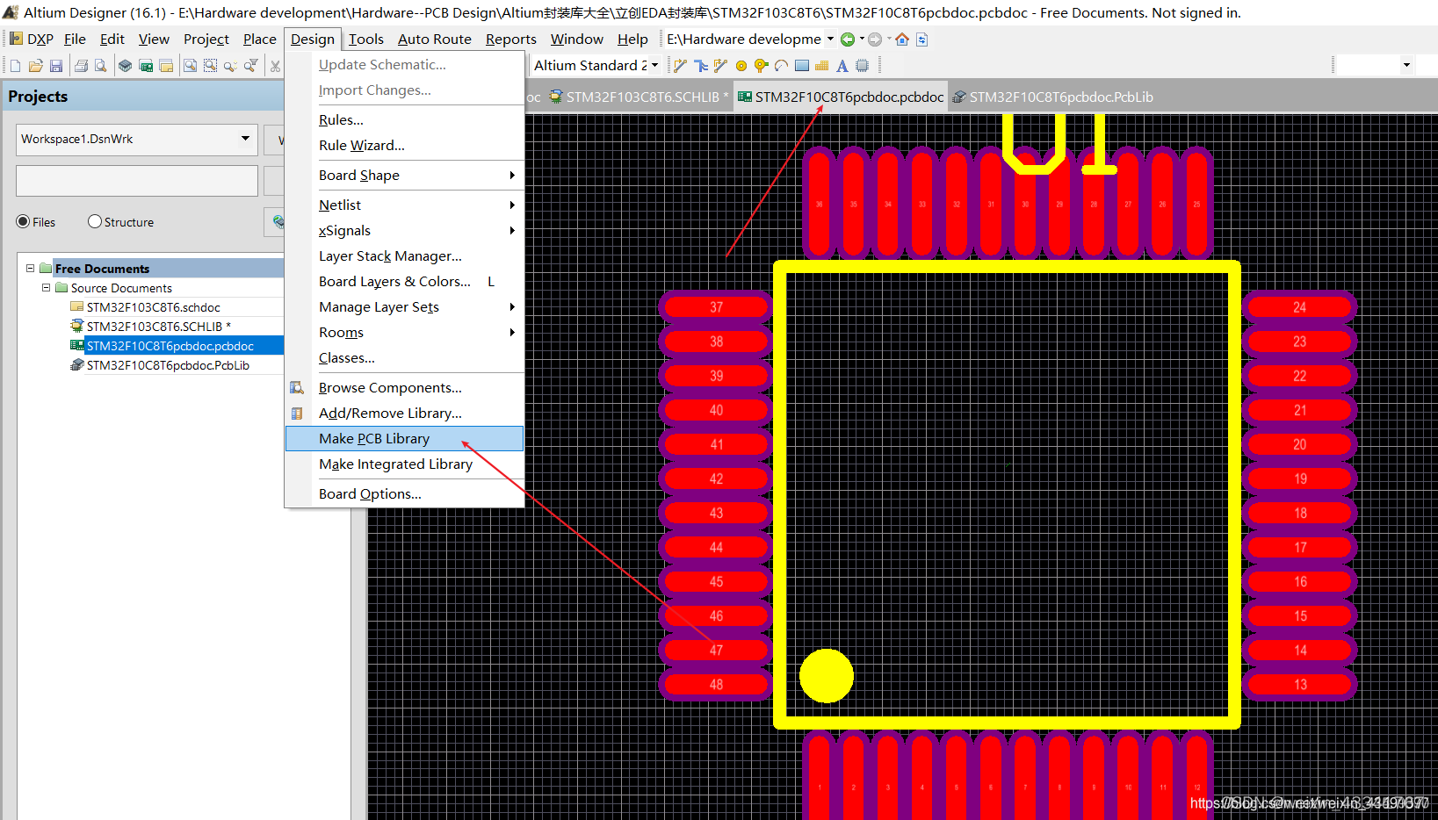The width and height of the screenshot is (1438, 820).
Task: Expand the Netlist submenu
Action: (x=405, y=205)
